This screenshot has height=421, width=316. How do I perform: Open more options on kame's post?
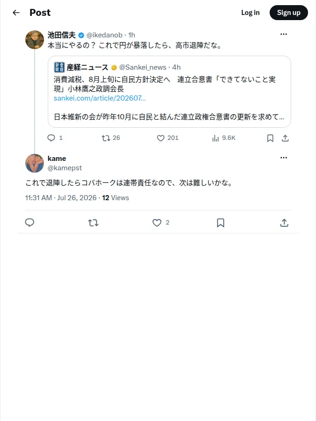pyautogui.click(x=284, y=158)
